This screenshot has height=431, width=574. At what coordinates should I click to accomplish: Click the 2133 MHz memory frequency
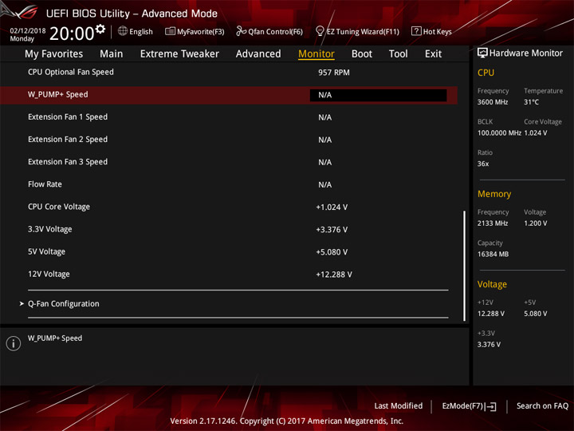493,223
